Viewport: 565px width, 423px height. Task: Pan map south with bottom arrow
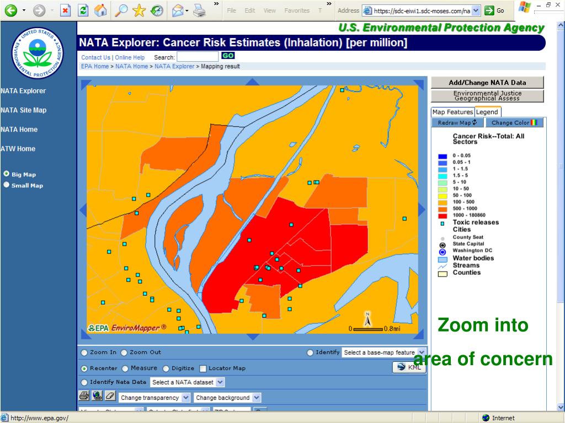[253, 337]
